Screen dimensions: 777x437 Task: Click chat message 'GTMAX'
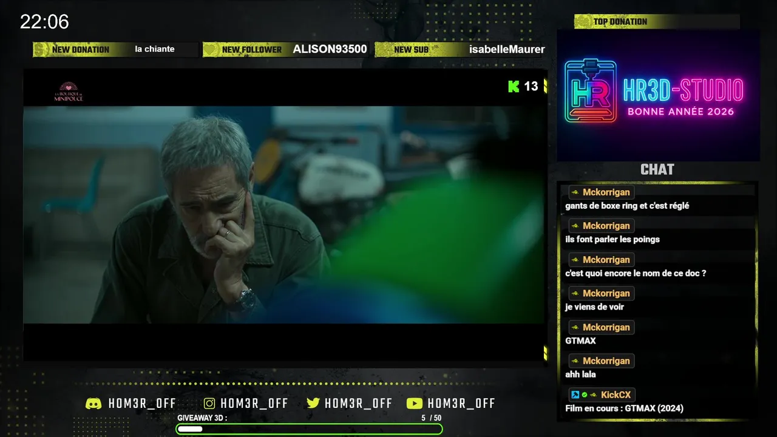pyautogui.click(x=580, y=341)
